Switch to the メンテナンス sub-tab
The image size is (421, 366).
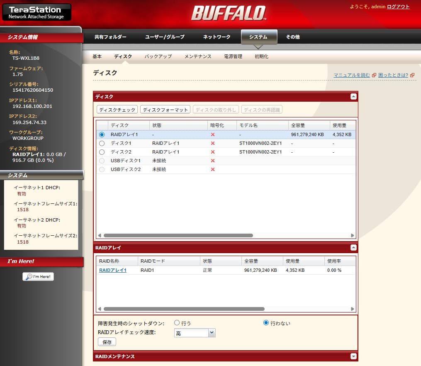point(198,56)
